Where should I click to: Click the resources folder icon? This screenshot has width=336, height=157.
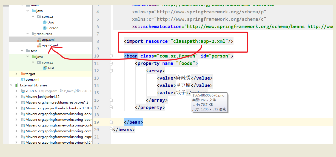point(34,34)
